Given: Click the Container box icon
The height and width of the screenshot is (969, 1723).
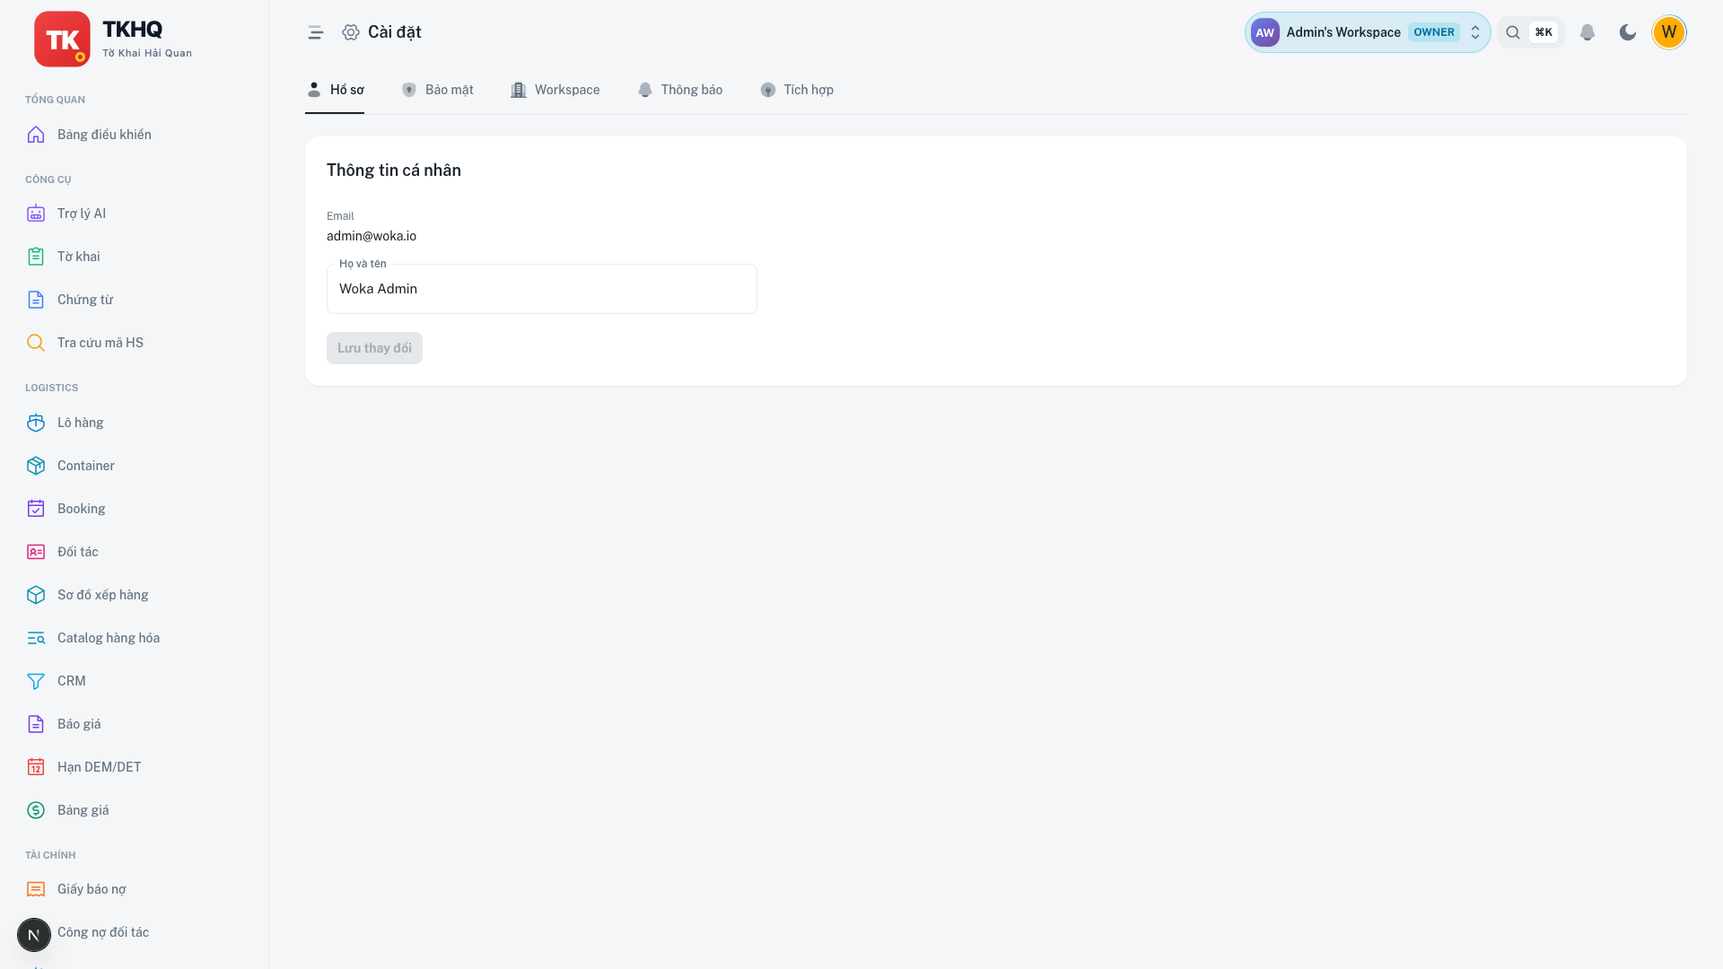Looking at the screenshot, I should pos(36,466).
